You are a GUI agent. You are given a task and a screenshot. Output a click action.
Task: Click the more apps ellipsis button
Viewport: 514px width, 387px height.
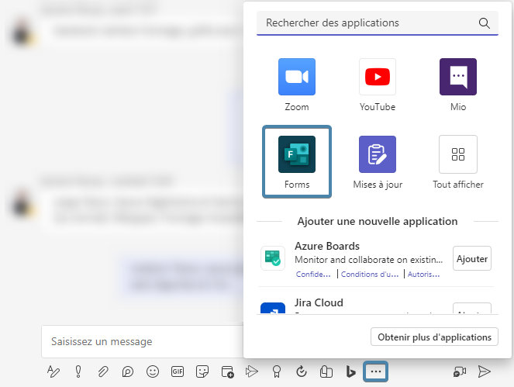[x=376, y=371]
